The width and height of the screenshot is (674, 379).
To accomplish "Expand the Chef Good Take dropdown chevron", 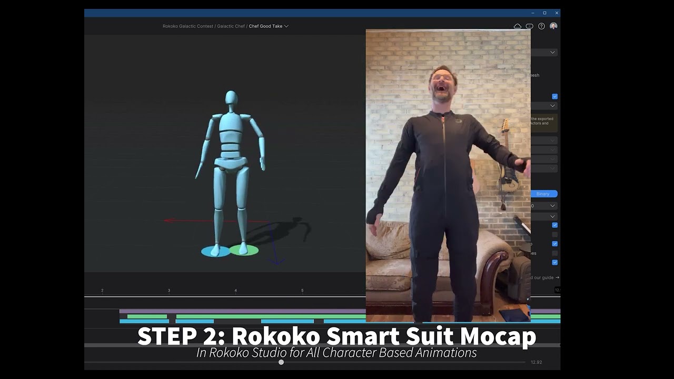I will tap(286, 26).
